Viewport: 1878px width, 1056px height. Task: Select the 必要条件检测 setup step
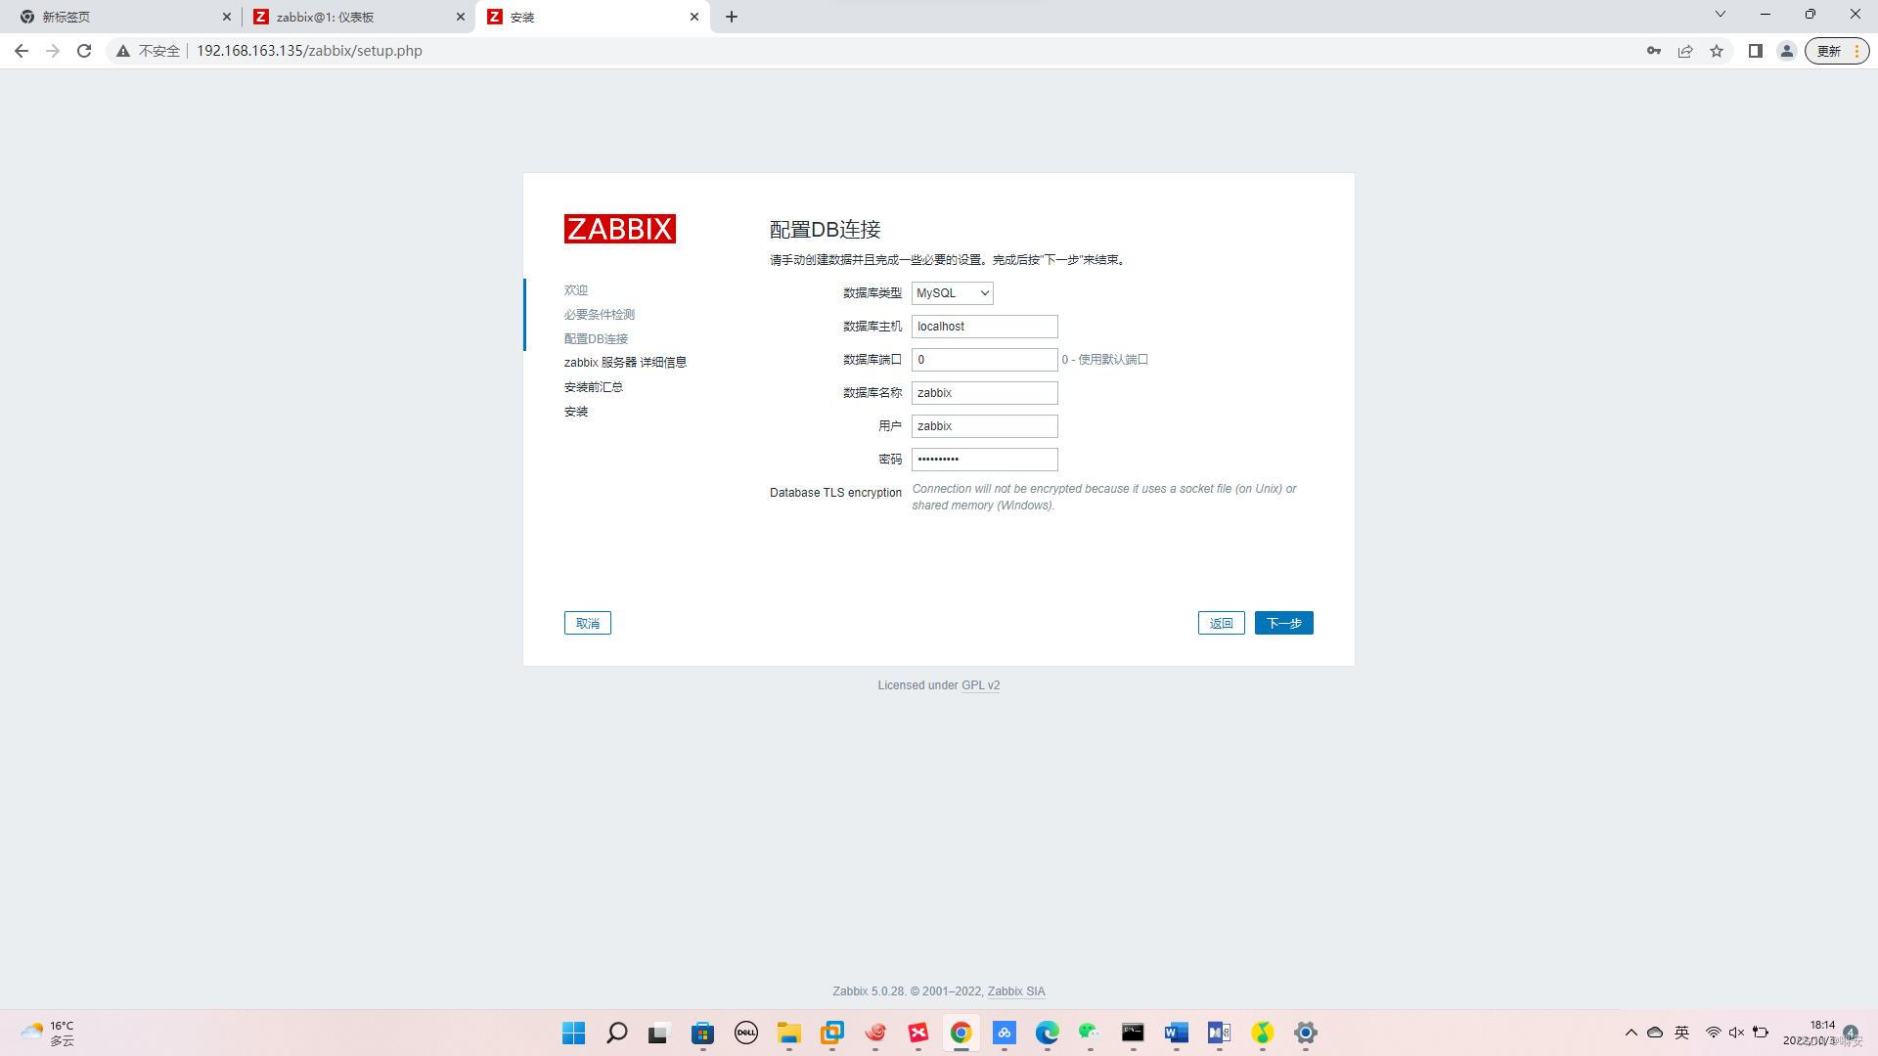pos(599,315)
